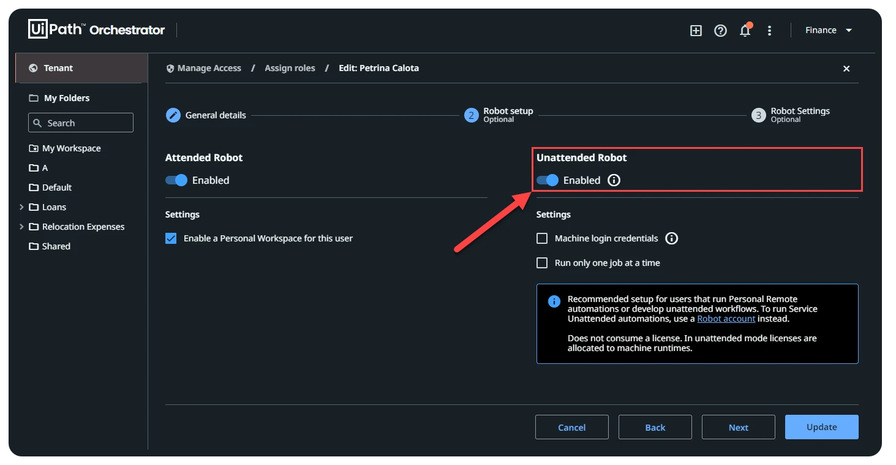Open the Default folder

51,187
